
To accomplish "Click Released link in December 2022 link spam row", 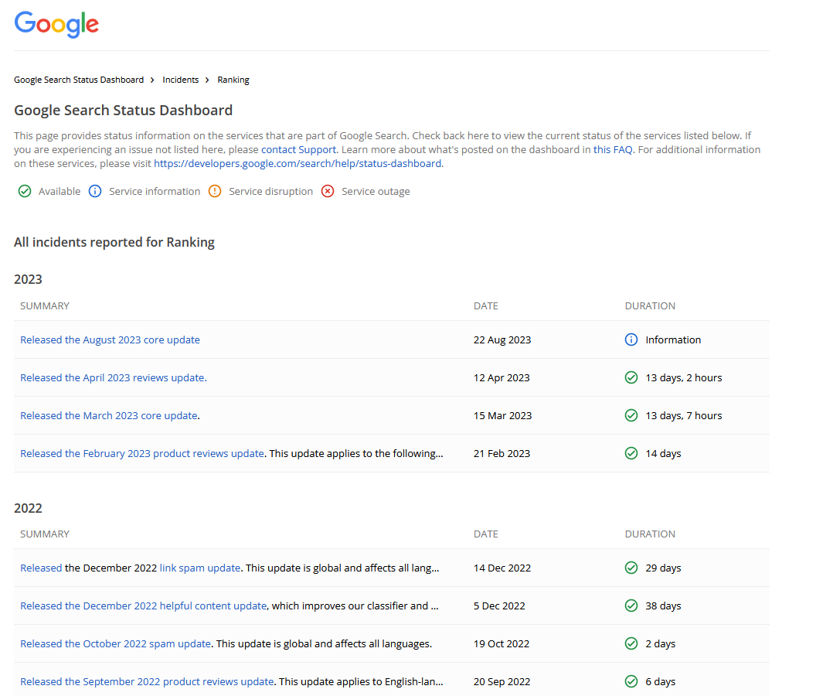I will click(41, 568).
